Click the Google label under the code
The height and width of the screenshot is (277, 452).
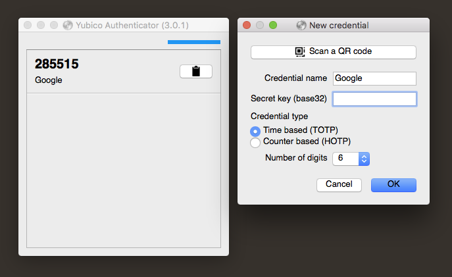[49, 80]
